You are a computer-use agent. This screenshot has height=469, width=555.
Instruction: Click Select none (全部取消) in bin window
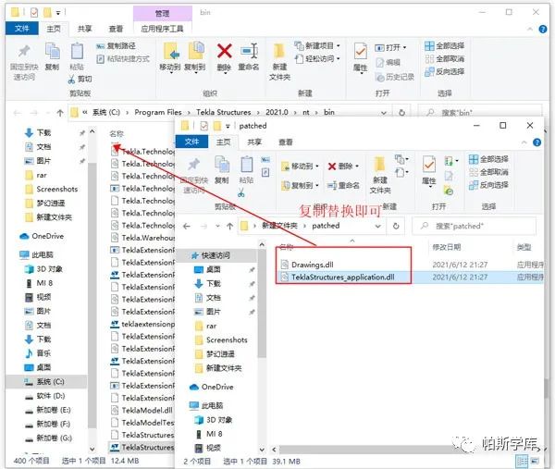pos(445,59)
